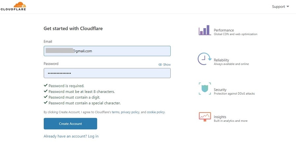
Task: Focus the Email input field
Action: click(107, 51)
